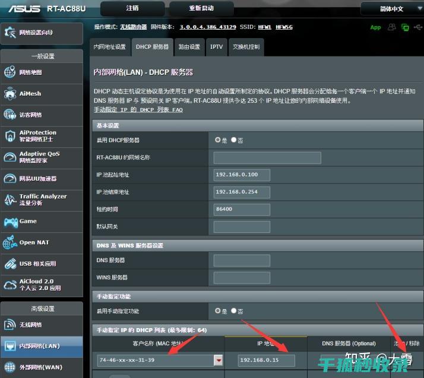The height and width of the screenshot is (378, 424).
Task: Click the DNS server input field
Action: pos(242,260)
